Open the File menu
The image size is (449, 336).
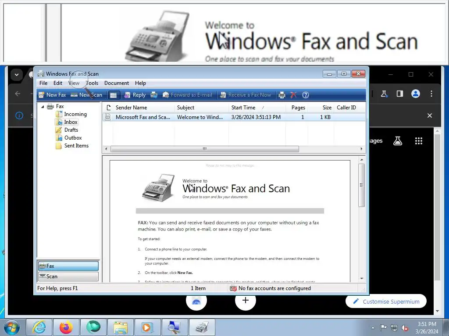click(43, 83)
